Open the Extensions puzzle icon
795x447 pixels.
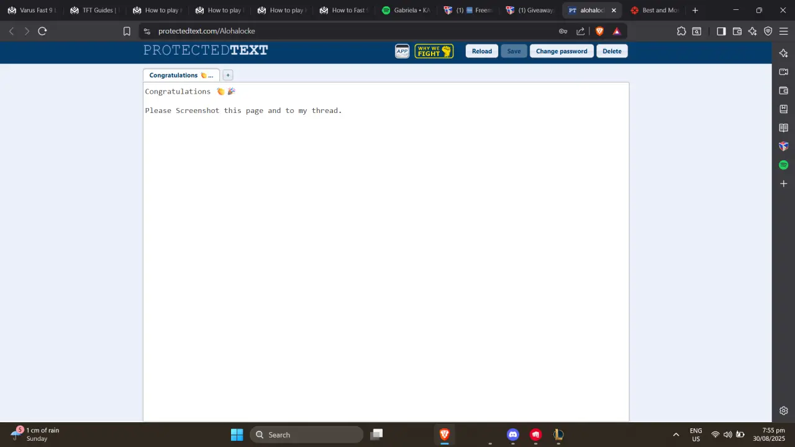681,31
